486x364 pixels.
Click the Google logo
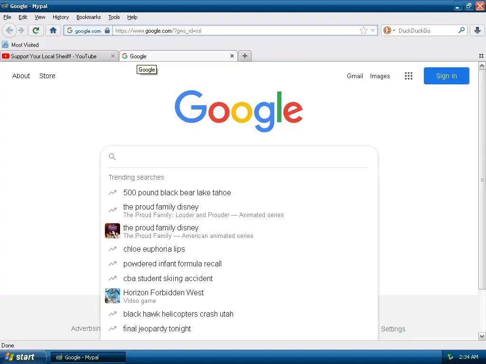click(x=239, y=111)
